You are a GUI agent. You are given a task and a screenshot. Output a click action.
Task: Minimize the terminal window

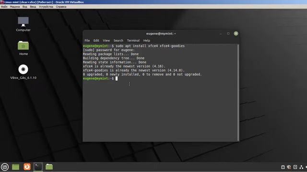[x=221, y=33]
